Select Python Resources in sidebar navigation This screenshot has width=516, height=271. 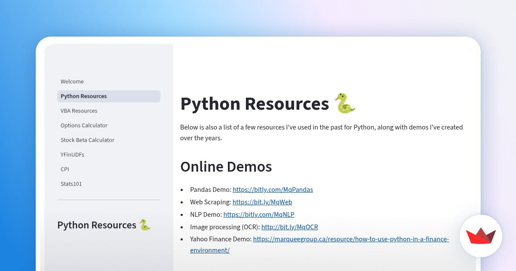tap(108, 96)
